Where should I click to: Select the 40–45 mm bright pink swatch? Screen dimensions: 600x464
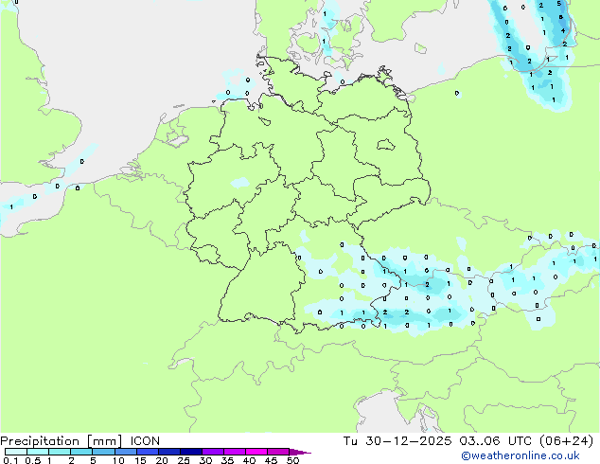[x=256, y=452]
